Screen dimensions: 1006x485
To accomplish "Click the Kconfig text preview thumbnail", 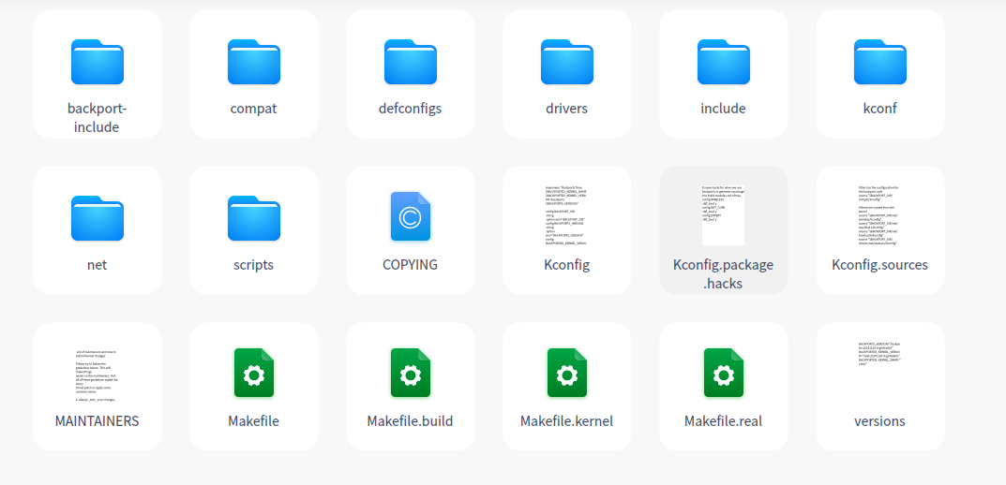I will click(566, 216).
